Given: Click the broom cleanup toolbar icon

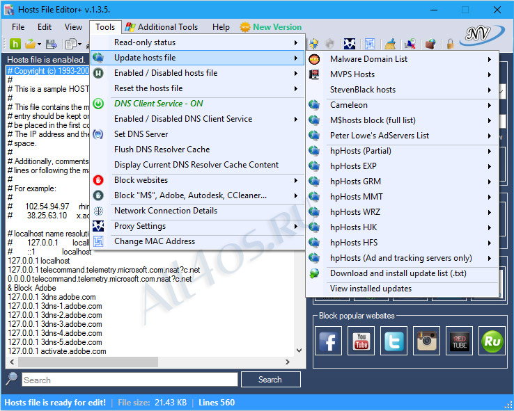Looking at the screenshot, I should pos(390,44).
